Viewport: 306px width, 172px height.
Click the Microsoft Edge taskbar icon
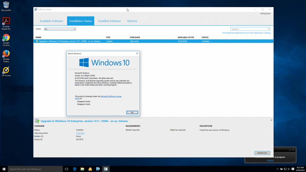coord(75,169)
